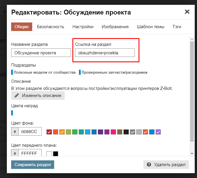Choose the sky-blue background swatch
The width and height of the screenshot is (197, 178).
tap(88, 132)
